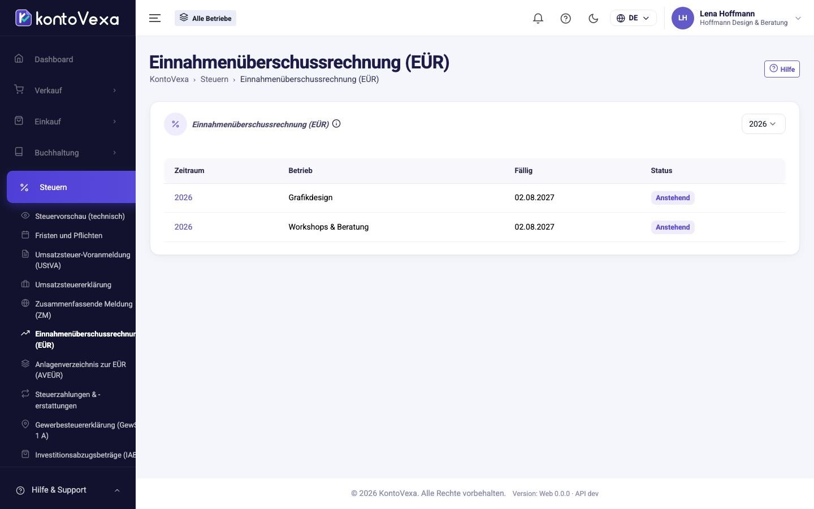Click the Verkauf cart icon
The width and height of the screenshot is (814, 509).
click(x=19, y=90)
